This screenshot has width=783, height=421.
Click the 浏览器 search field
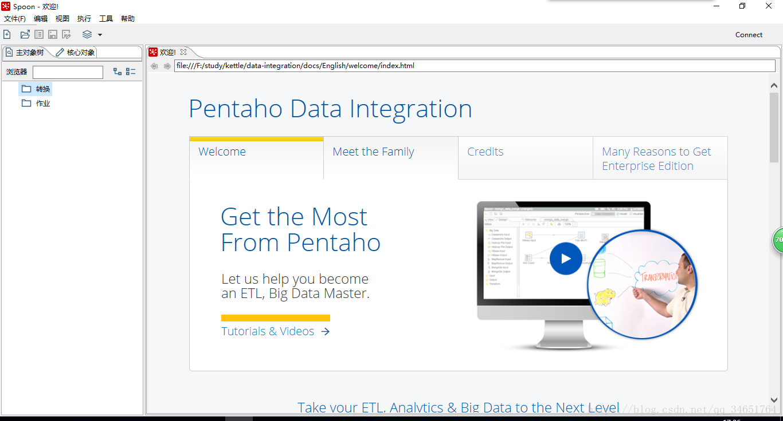click(68, 72)
